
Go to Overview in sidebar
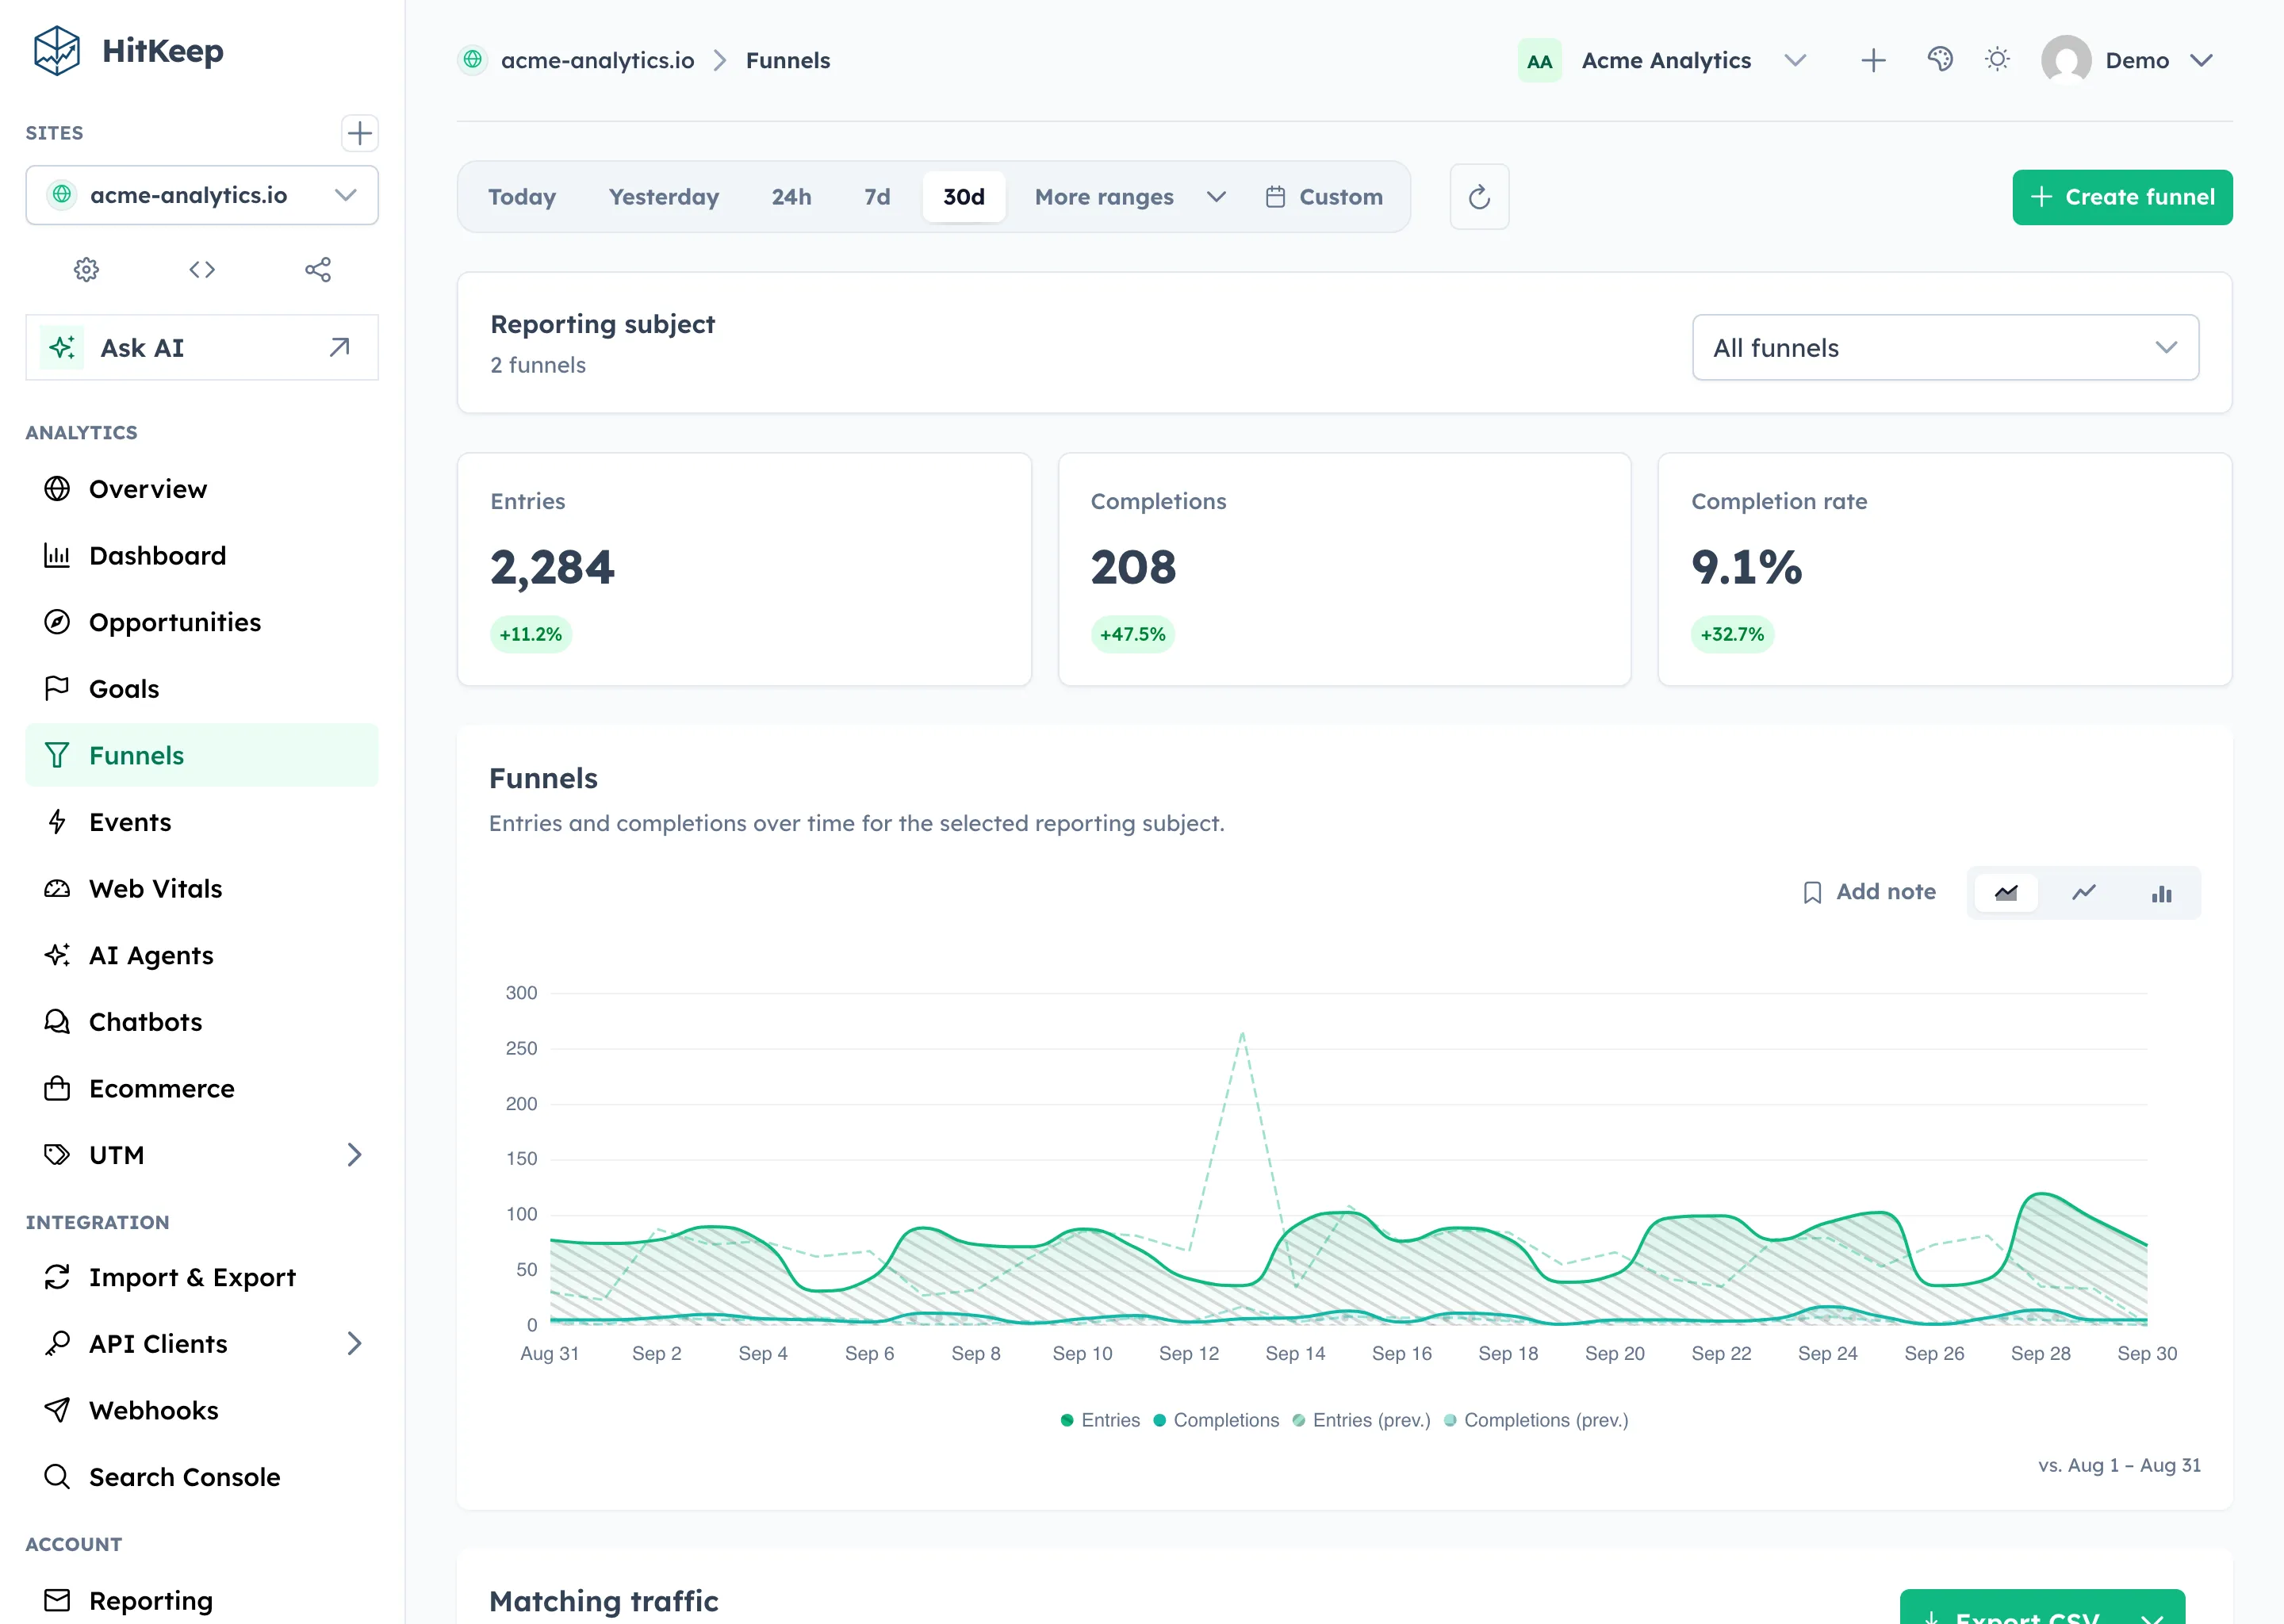(x=202, y=489)
